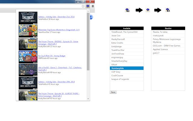Select Jesse Cox in Available list
The width and height of the screenshot is (193, 121).
[127, 36]
